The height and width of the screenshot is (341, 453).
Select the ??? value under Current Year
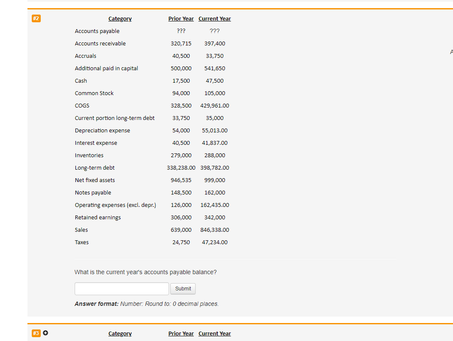(214, 31)
